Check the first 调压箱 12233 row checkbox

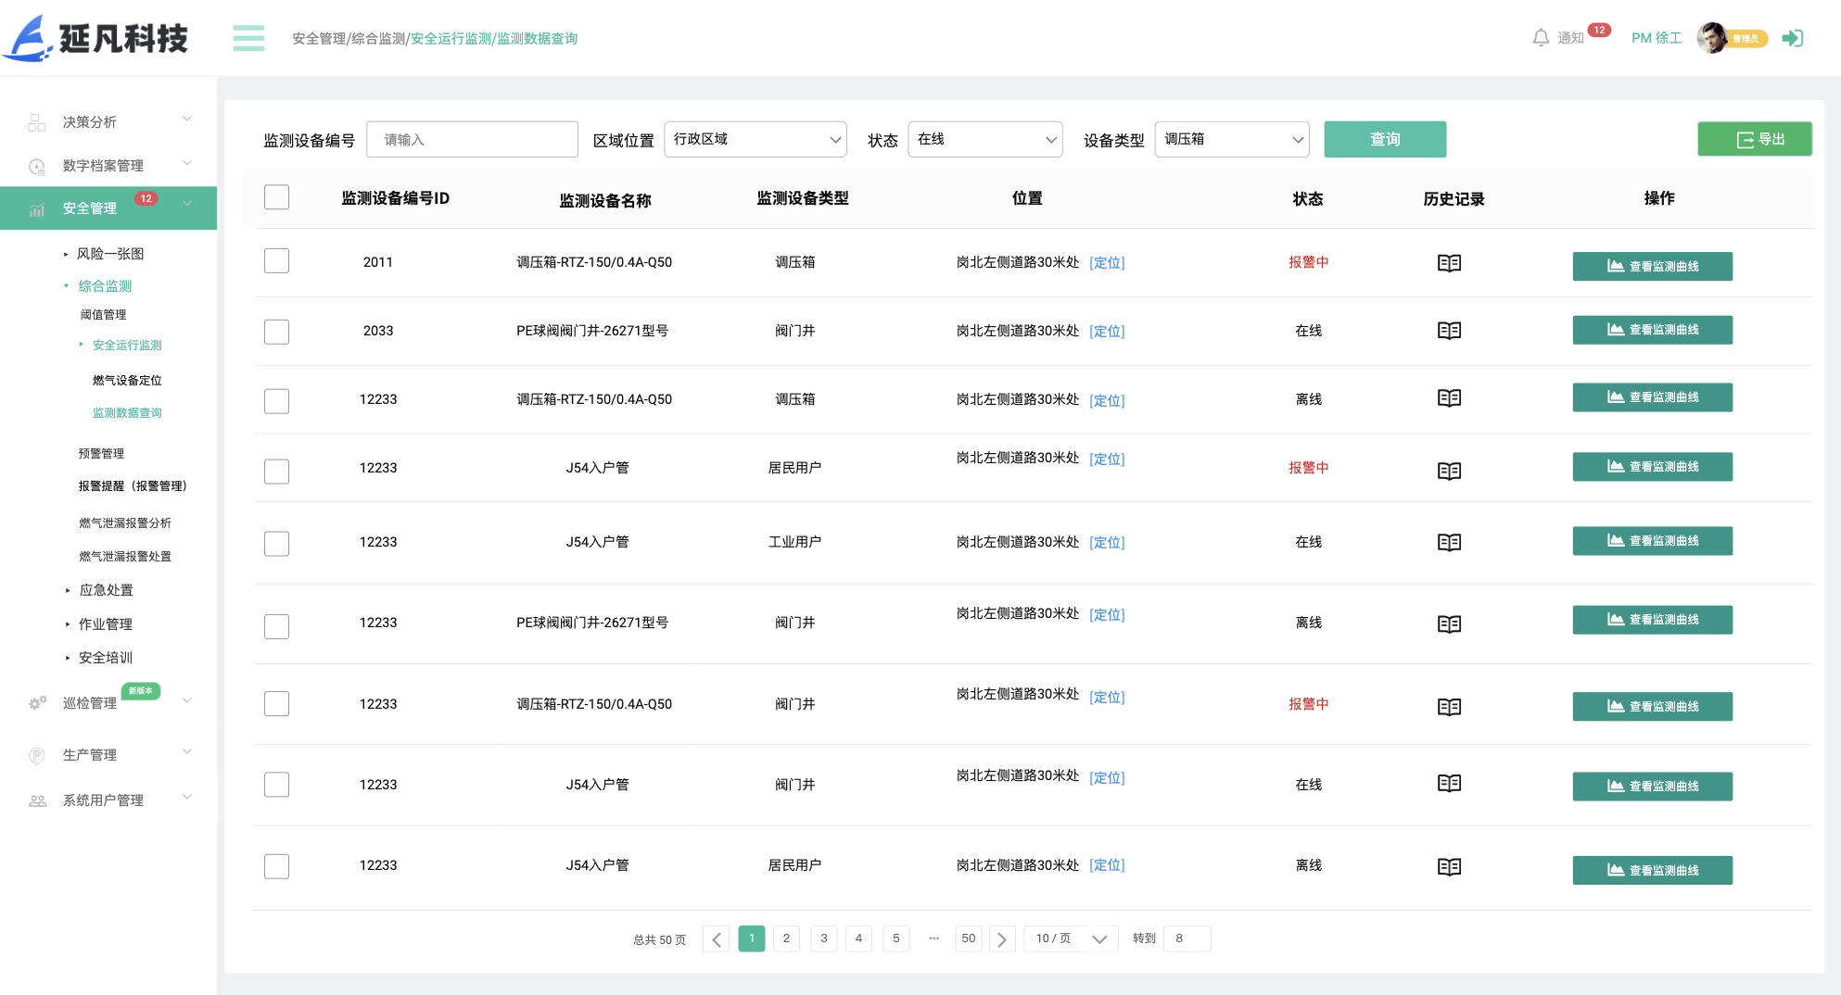tap(276, 401)
